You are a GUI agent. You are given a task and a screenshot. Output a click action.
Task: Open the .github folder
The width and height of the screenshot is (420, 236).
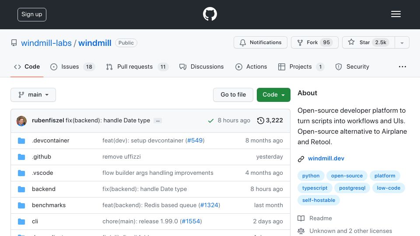[x=42, y=157]
